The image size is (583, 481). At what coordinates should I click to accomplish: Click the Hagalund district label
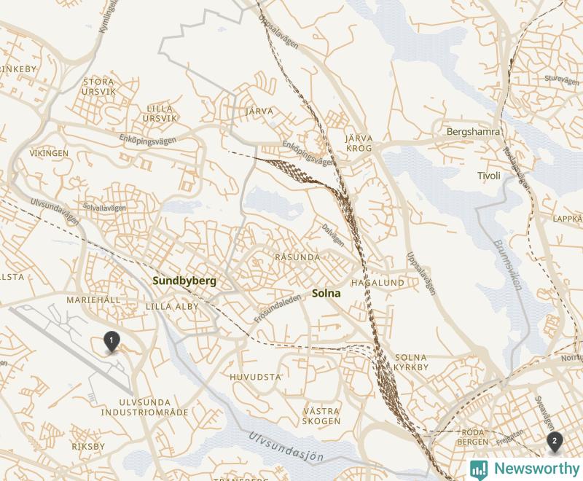click(x=377, y=283)
